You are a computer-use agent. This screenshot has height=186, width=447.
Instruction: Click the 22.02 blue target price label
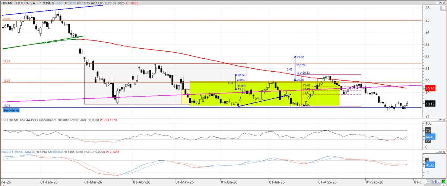301,57
